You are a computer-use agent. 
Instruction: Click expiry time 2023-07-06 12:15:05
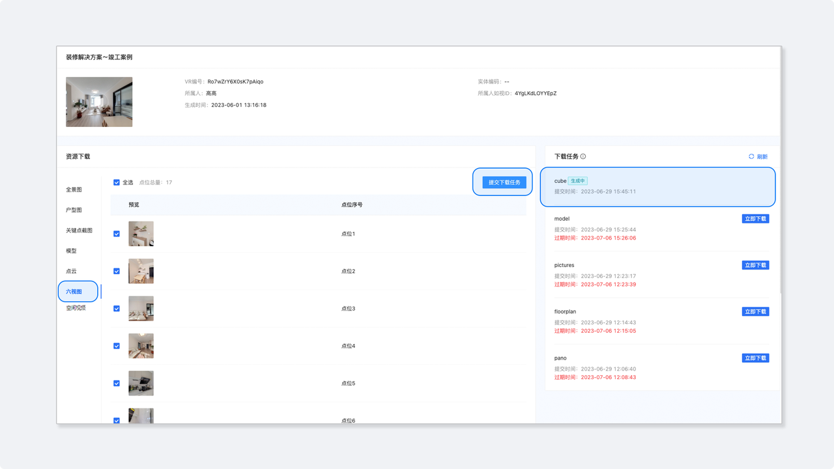tap(609, 331)
